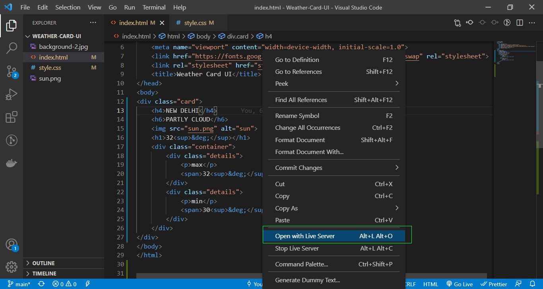Choose Go to Definition
Image resolution: width=543 pixels, height=289 pixels.
[x=334, y=60]
